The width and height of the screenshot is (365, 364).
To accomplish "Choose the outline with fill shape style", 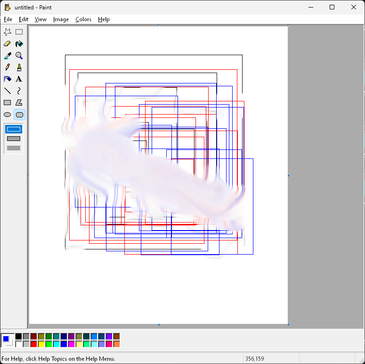I will coord(14,139).
